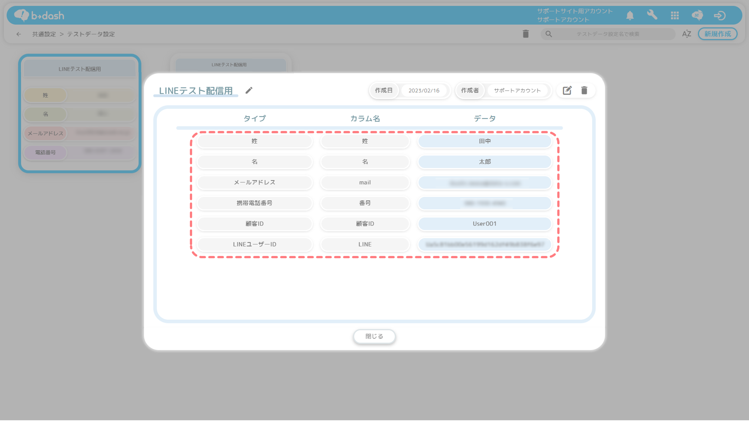Open the notification bell
This screenshot has width=749, height=421.
[630, 15]
